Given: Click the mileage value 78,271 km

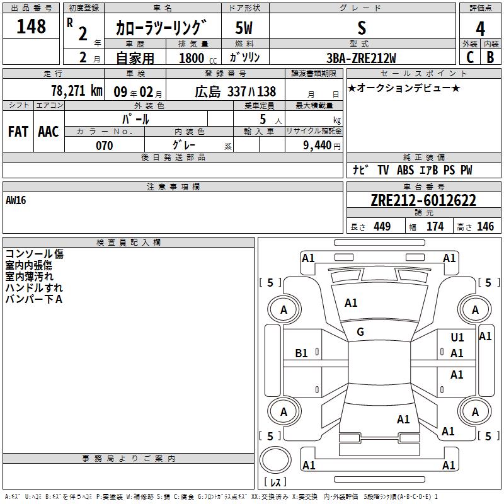Looking at the screenshot, I should click(76, 91).
